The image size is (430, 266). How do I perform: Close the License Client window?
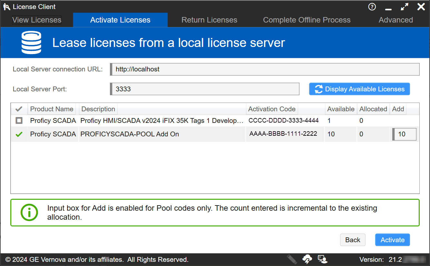click(421, 7)
